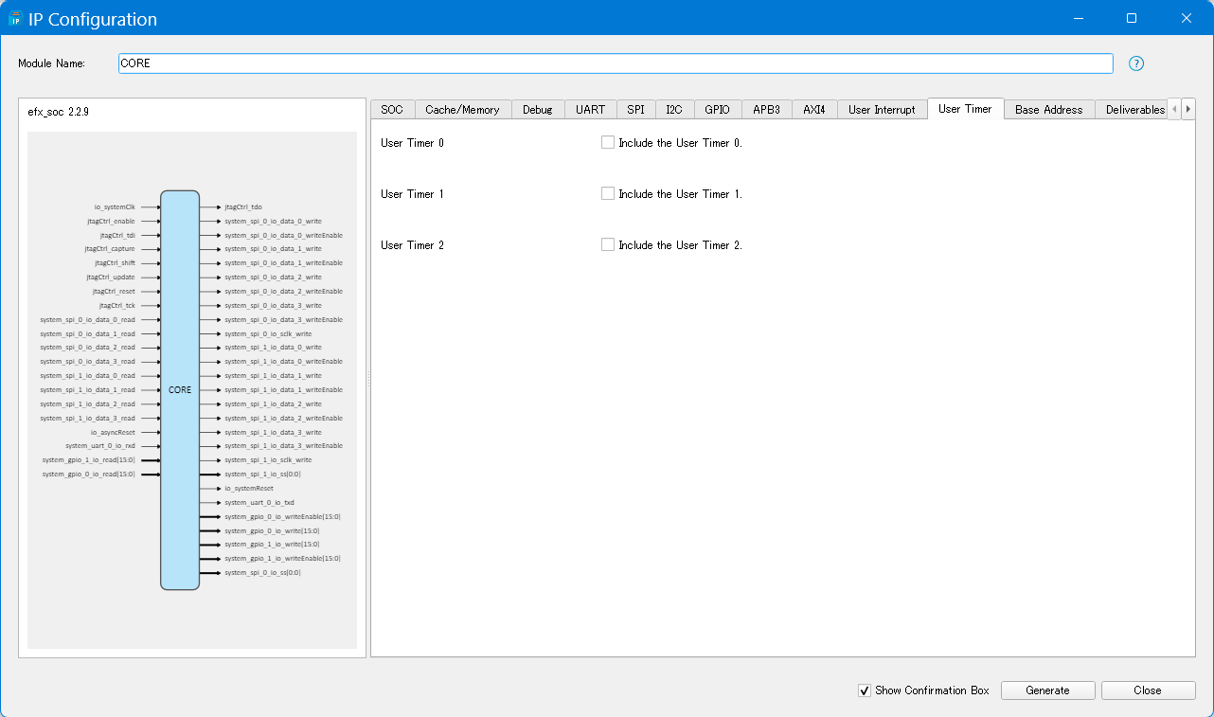Open the Base Address tab
The image size is (1214, 717).
(x=1048, y=110)
